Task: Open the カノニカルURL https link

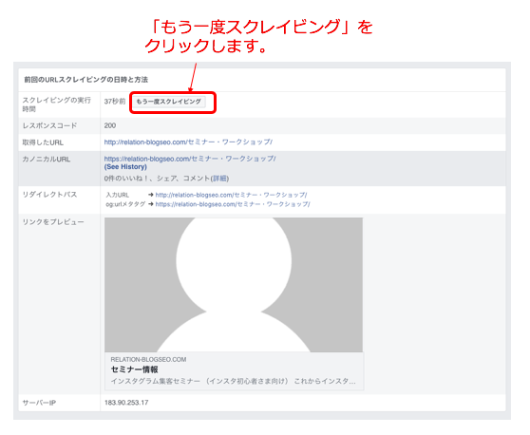Action: [190, 159]
